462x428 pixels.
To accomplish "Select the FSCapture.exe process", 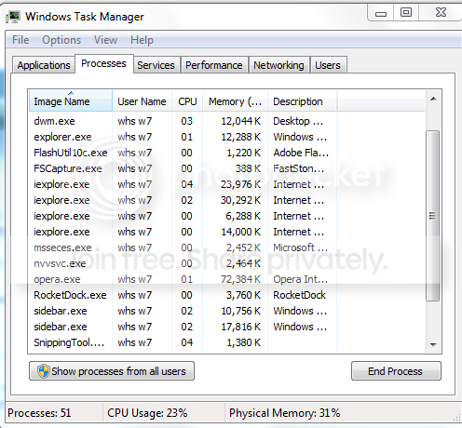I will [226, 168].
